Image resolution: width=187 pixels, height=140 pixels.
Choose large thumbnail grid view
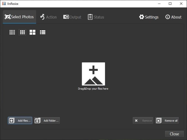pyautogui.click(x=32, y=32)
